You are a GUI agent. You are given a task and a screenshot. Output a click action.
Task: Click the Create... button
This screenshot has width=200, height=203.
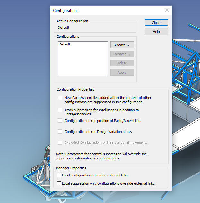(122, 45)
